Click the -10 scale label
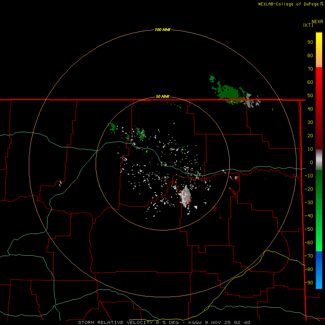Screen dimensions: 325x325 (309, 176)
